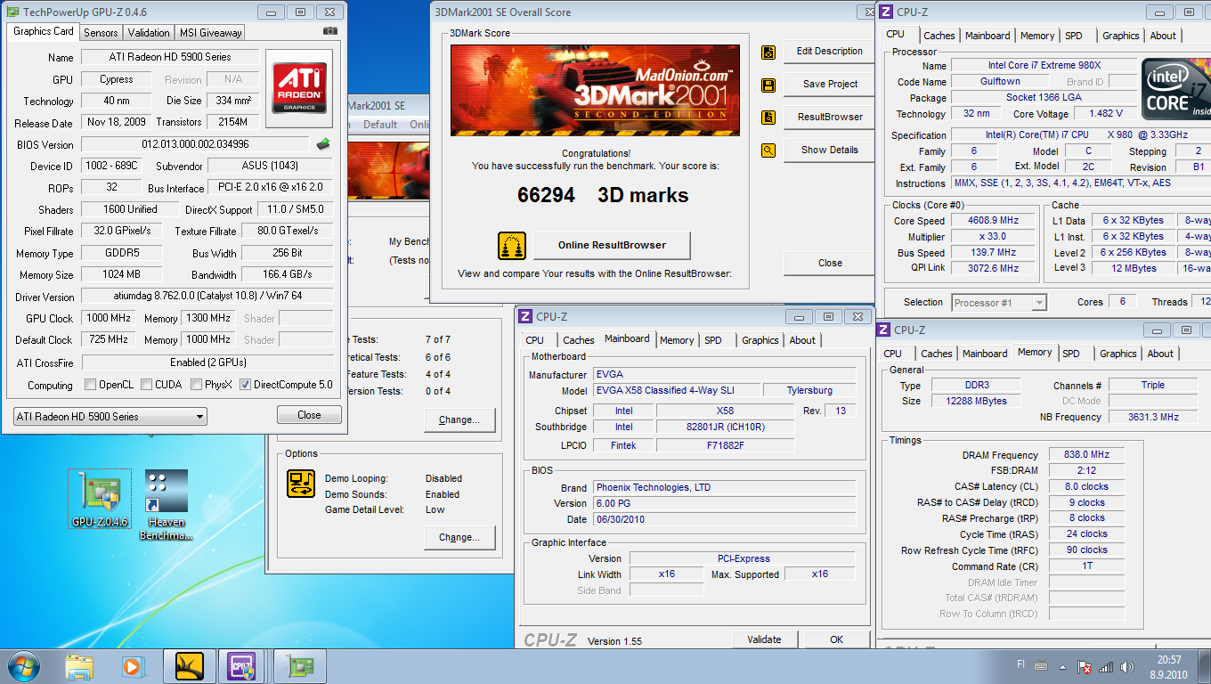Open the ATI Radeon HD 5900 Series dropdown

(x=110, y=416)
